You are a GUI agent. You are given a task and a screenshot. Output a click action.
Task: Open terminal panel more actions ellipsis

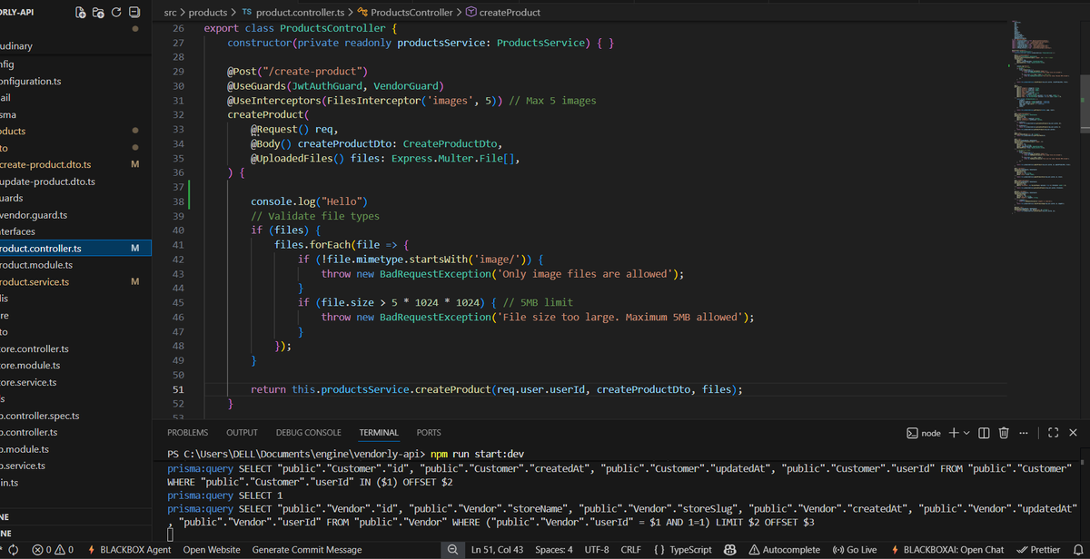point(1024,433)
